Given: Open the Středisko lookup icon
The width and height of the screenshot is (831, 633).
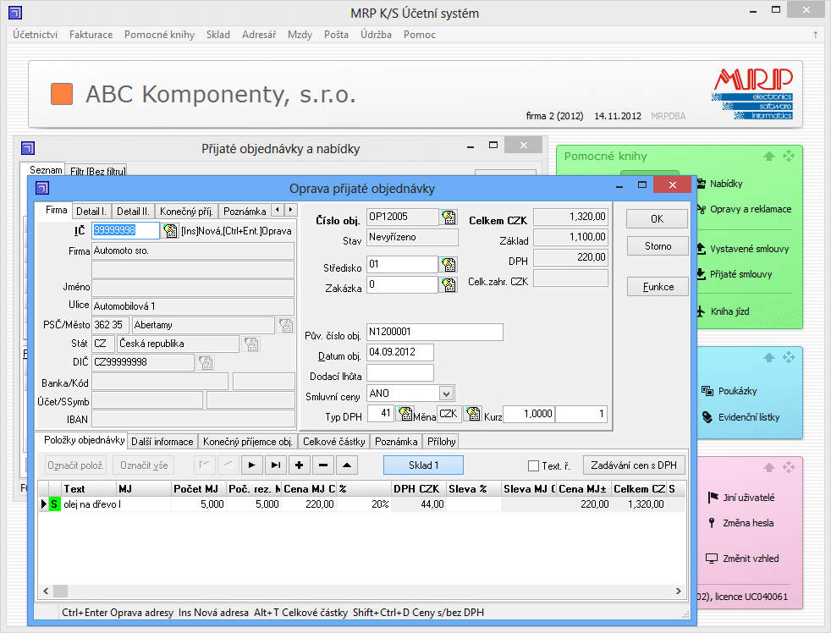Looking at the screenshot, I should [x=449, y=264].
